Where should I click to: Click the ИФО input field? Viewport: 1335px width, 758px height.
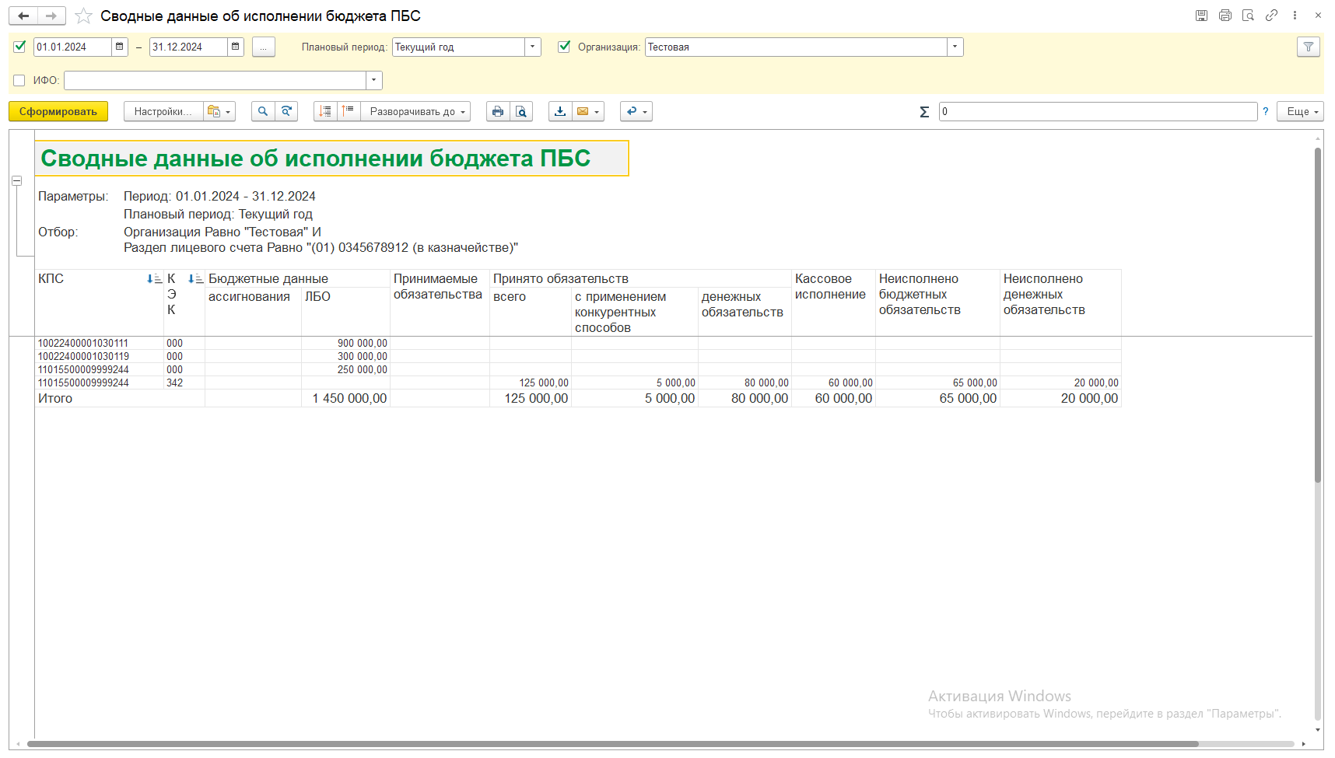coord(215,80)
